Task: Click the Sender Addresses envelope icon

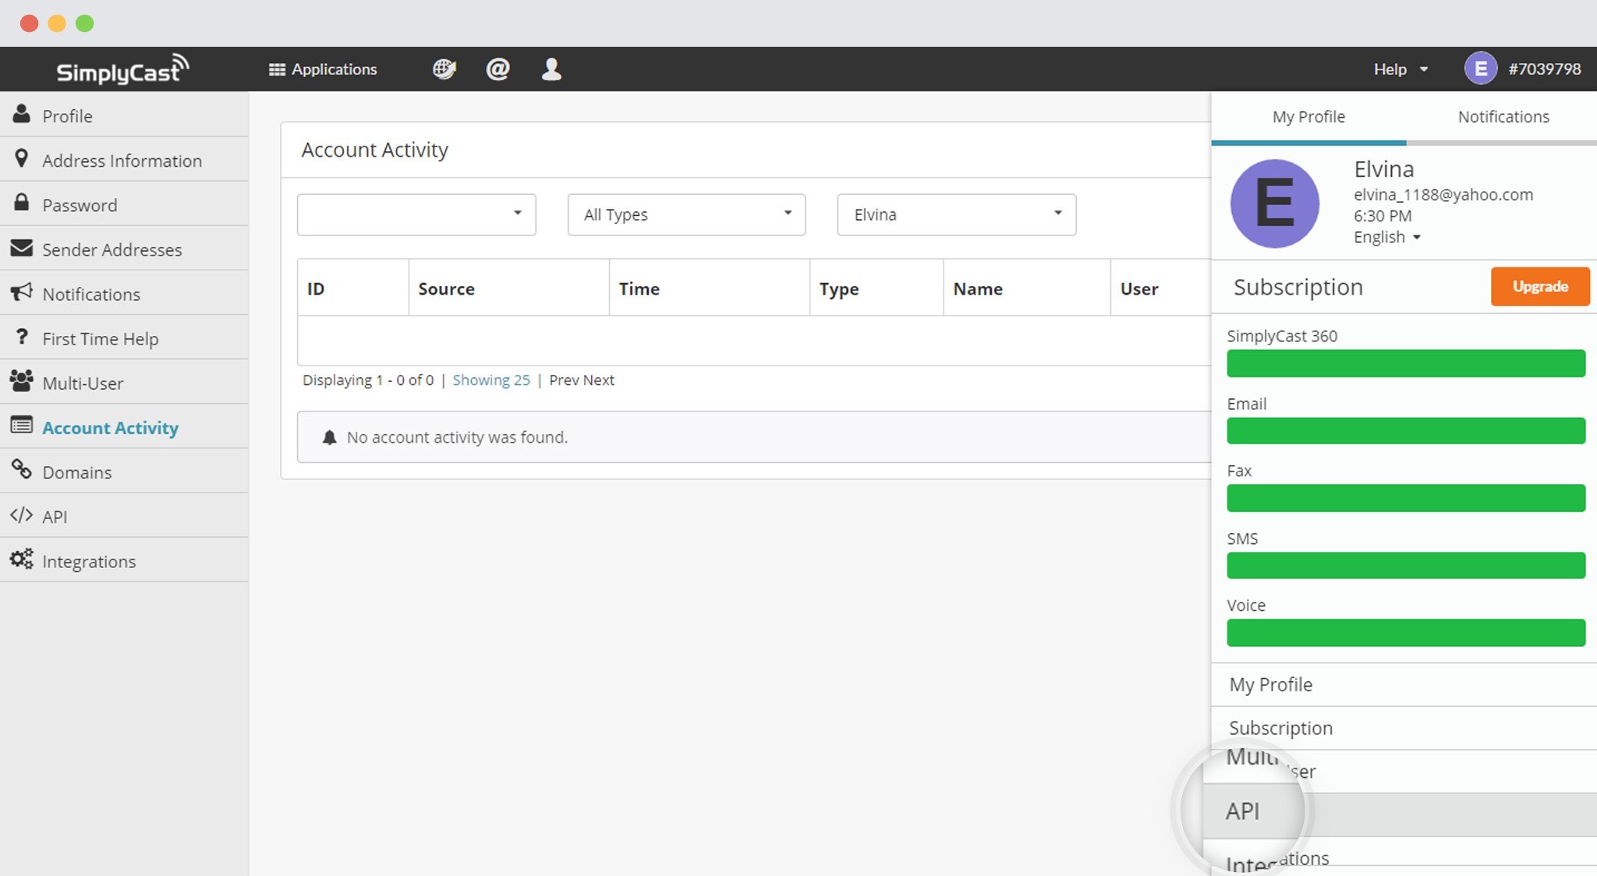Action: click(x=22, y=248)
